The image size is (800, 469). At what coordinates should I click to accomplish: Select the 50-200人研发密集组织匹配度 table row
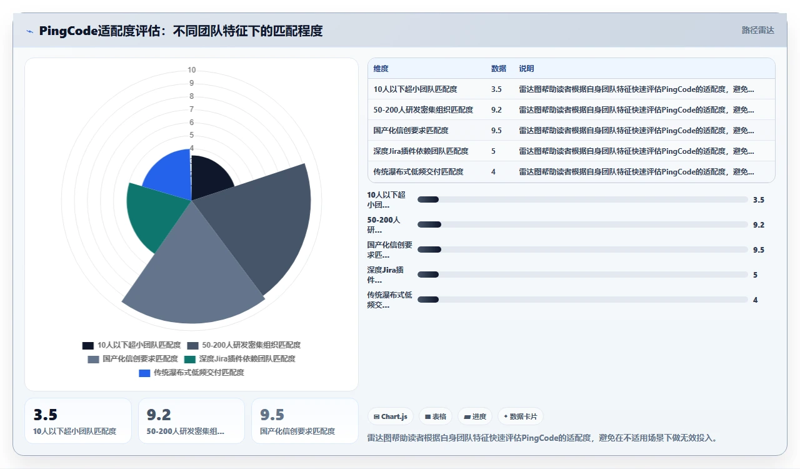571,109
